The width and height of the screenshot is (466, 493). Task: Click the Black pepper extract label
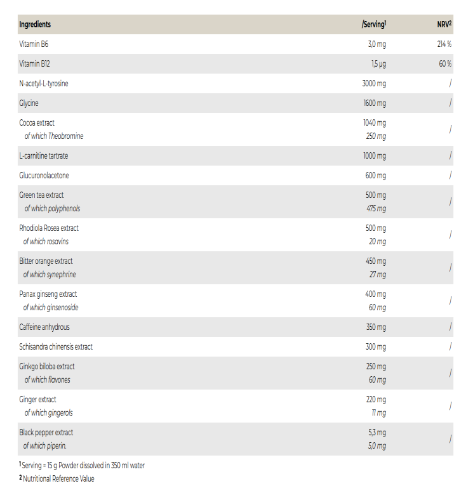point(46,433)
